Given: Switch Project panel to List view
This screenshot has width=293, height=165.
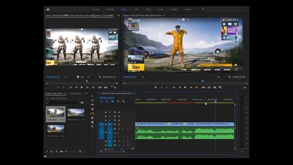Looking at the screenshot, I should point(52,152).
